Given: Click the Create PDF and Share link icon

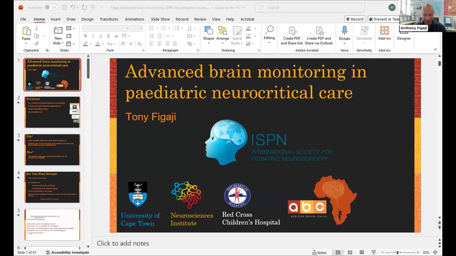Looking at the screenshot, I should tap(292, 31).
